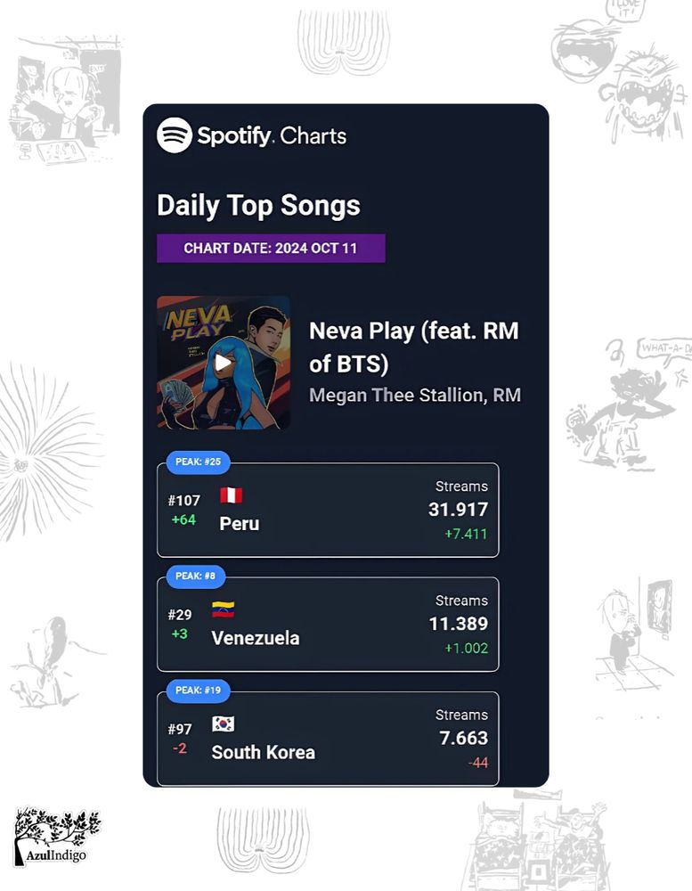692x891 pixels.
Task: Click the Daily Top Songs heading
Action: coord(258,206)
